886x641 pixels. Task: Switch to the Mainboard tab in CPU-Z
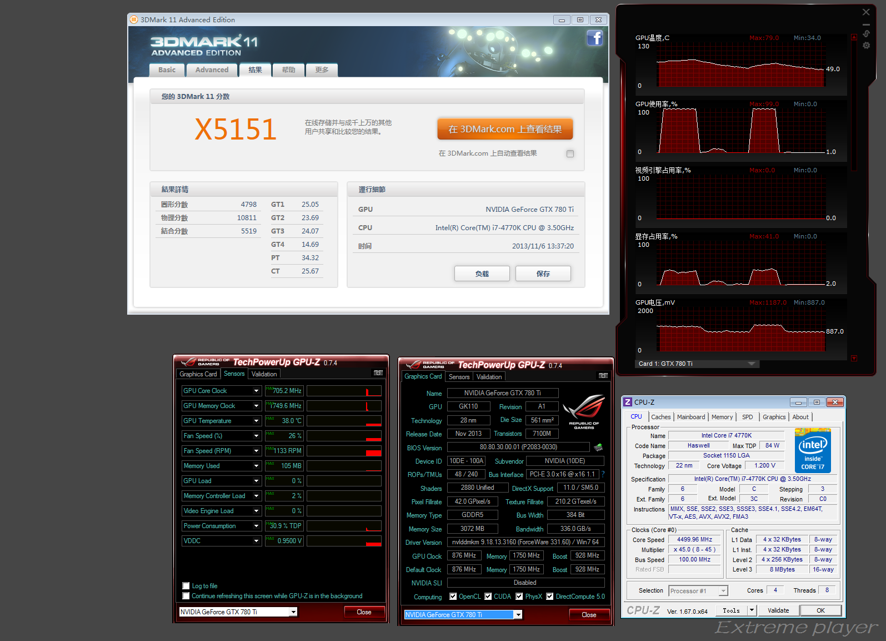[x=691, y=417]
